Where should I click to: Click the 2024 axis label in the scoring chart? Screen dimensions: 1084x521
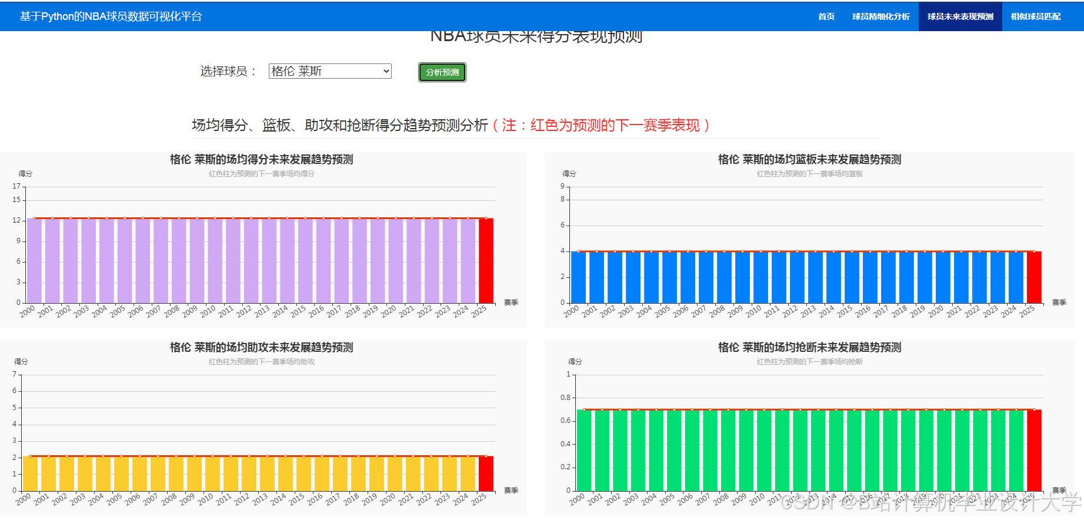coord(461,311)
